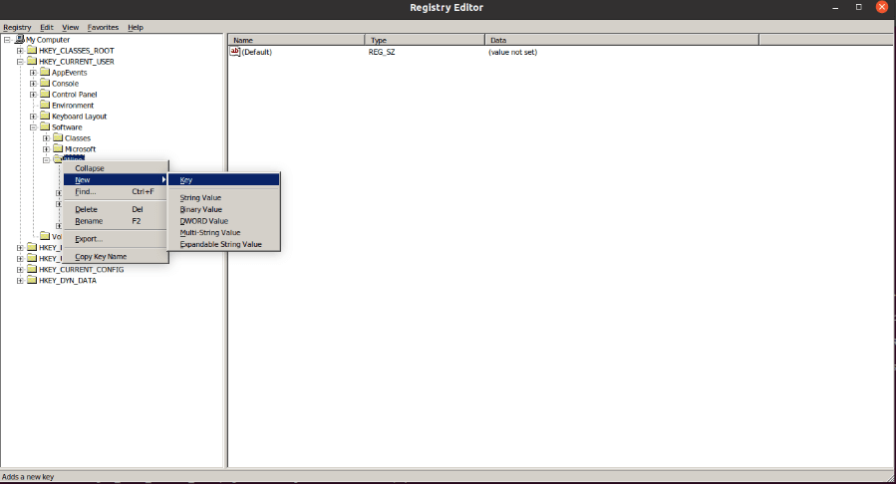Open the Edit menu

(x=47, y=27)
